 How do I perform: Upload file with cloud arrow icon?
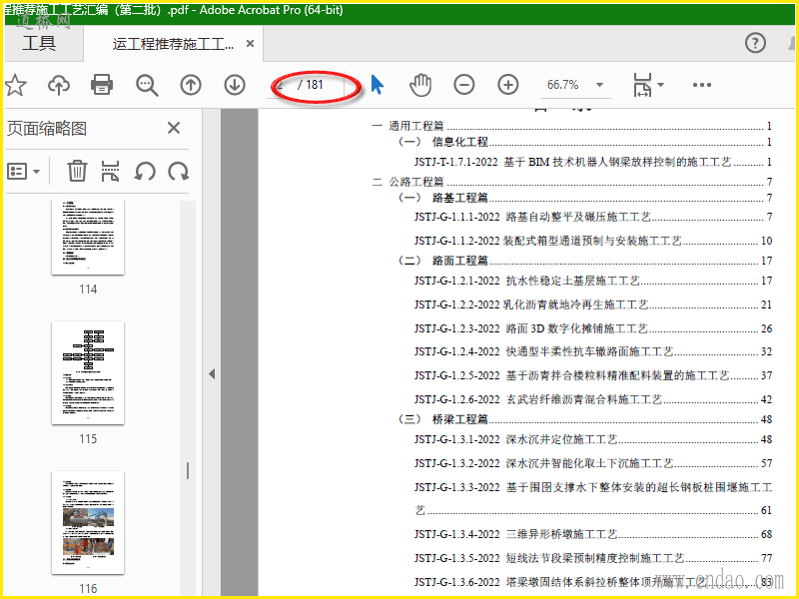click(59, 85)
